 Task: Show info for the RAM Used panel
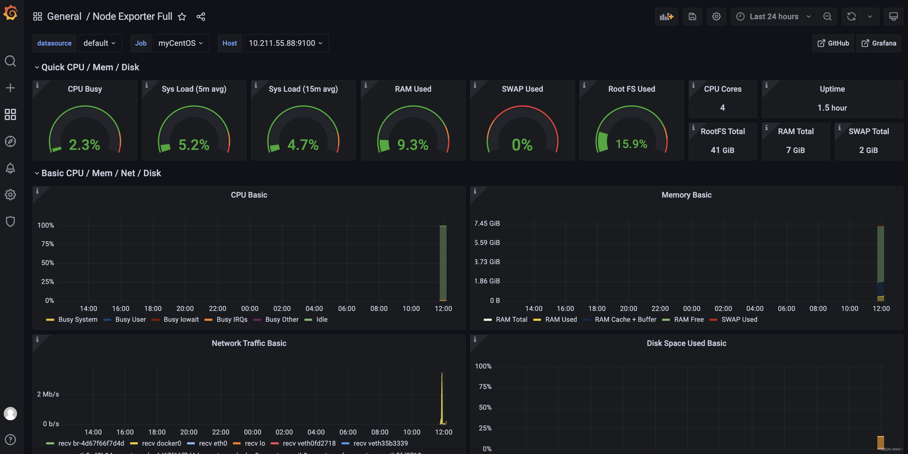365,85
